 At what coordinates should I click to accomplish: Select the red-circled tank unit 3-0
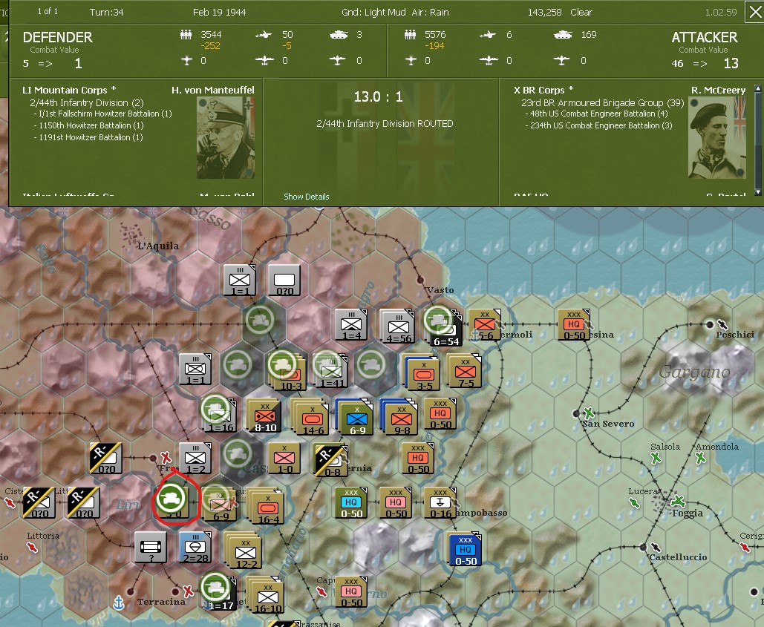pyautogui.click(x=173, y=501)
